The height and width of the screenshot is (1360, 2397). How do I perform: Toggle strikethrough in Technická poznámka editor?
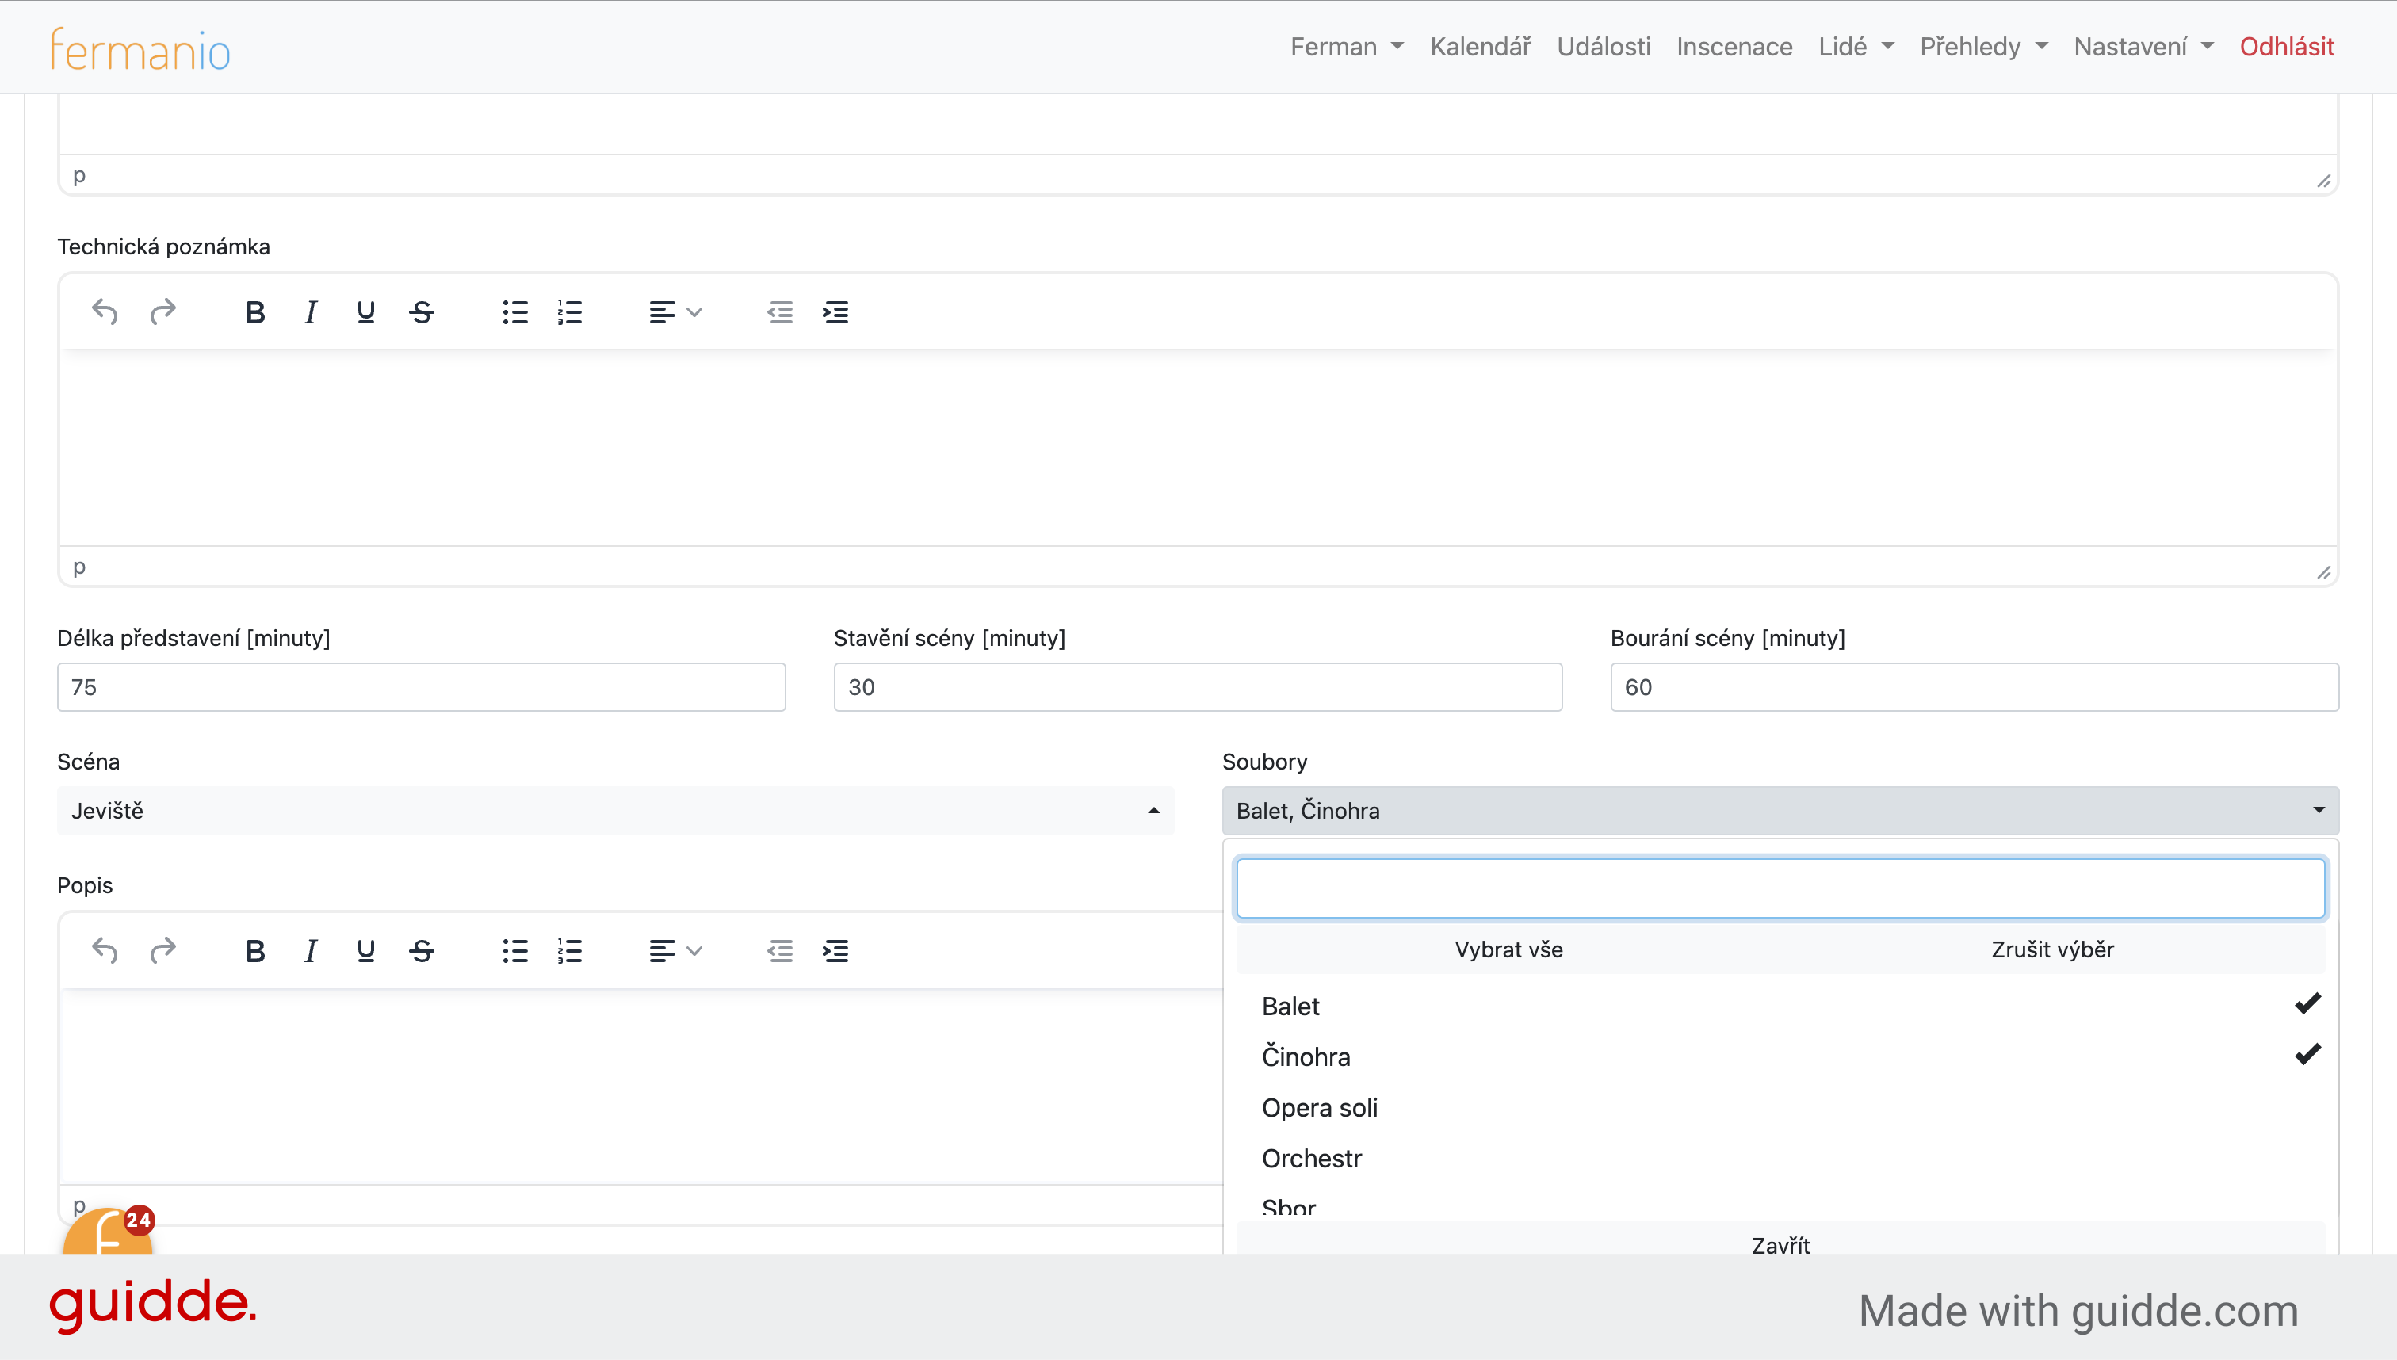point(421,312)
